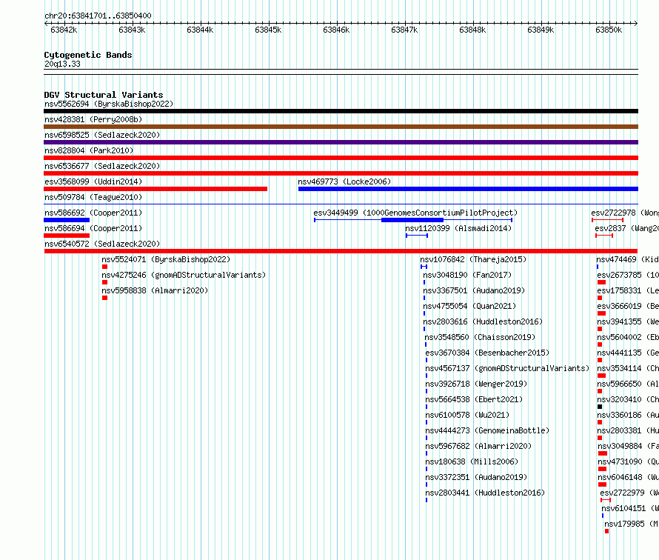Viewport: 659px width, 560px height.
Task: Click esv3449499 (1000GenomesConsortiumPilotProject) label
Action: [415, 213]
